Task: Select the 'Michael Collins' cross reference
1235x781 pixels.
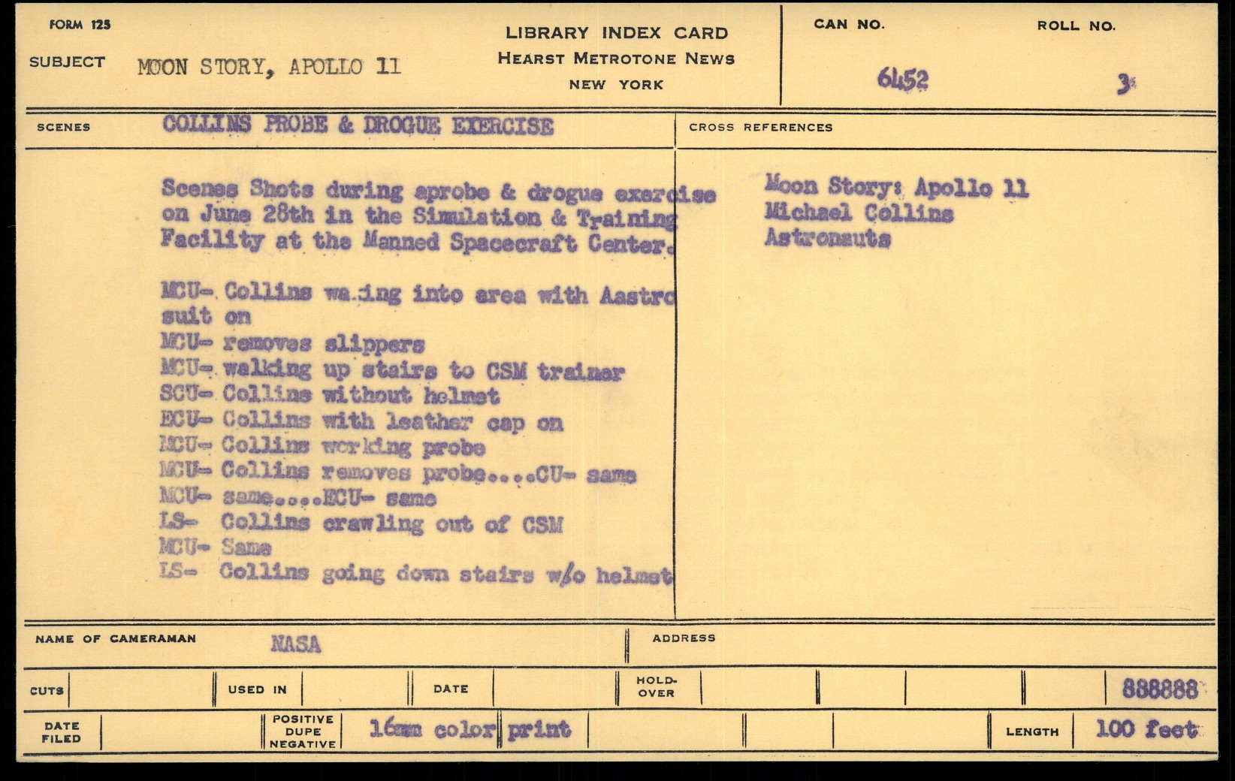Action: [859, 213]
